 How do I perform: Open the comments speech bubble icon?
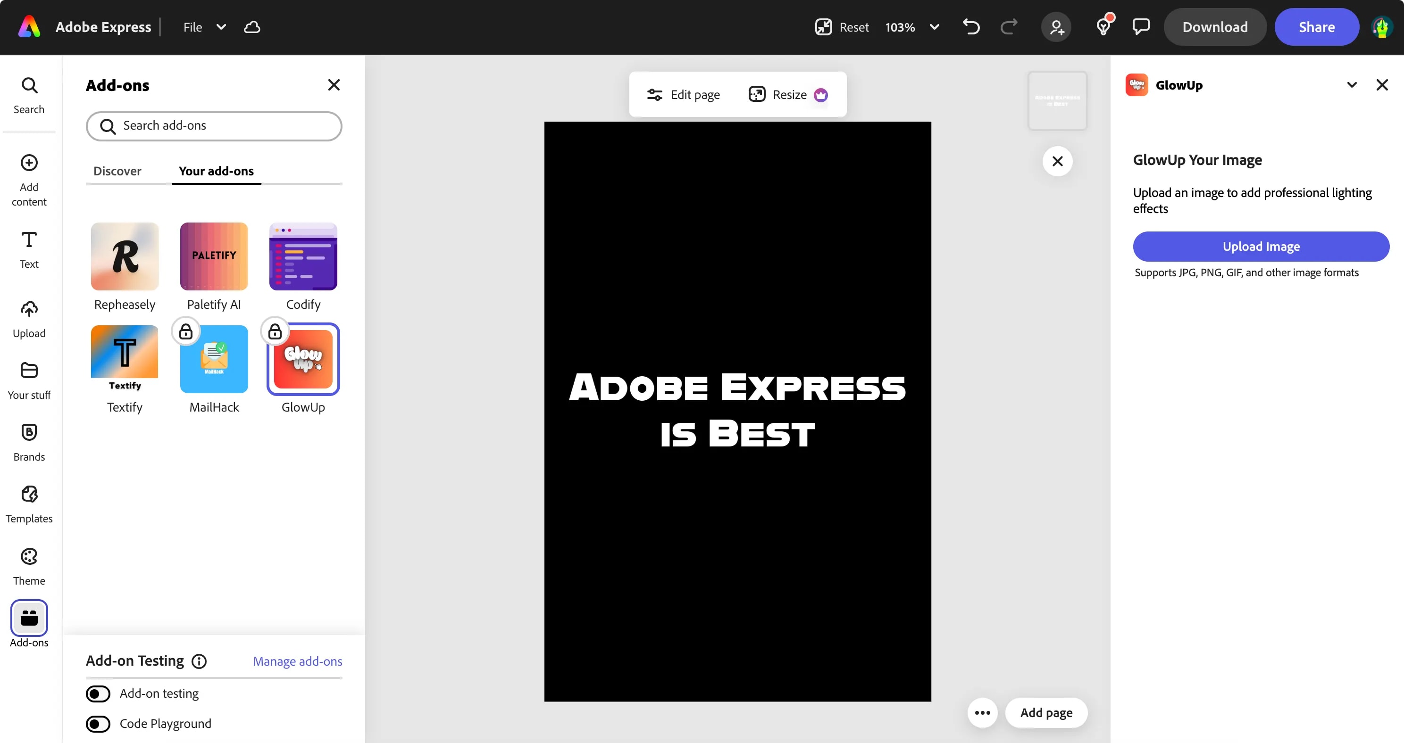point(1141,27)
